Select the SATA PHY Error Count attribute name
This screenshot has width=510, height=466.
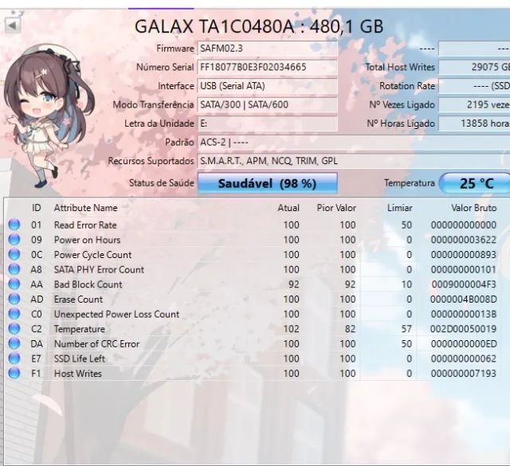click(x=99, y=269)
